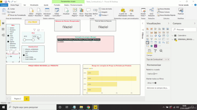The width and height of the screenshot is (197, 110).
Task: Switch to the Ajuda tab
Action: coord(46,5)
